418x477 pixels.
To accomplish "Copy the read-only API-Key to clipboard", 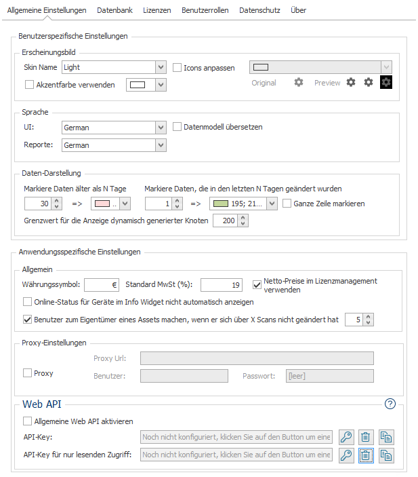I will (386, 455).
